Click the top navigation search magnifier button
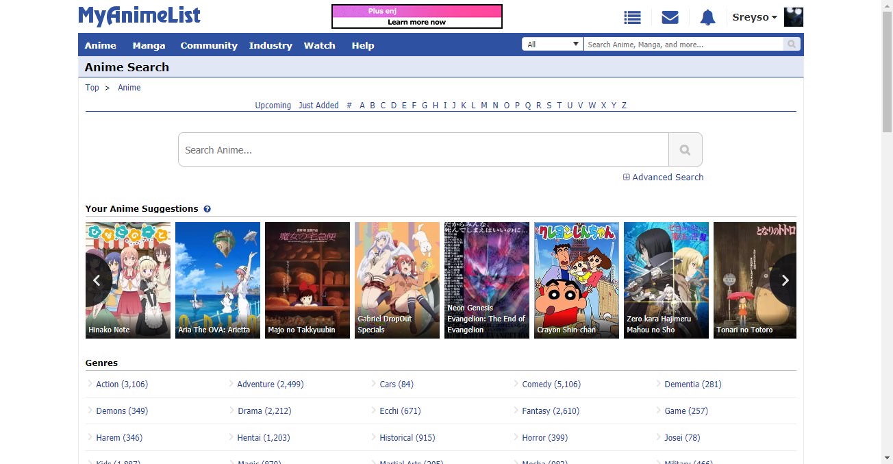This screenshot has height=464, width=893. [792, 45]
